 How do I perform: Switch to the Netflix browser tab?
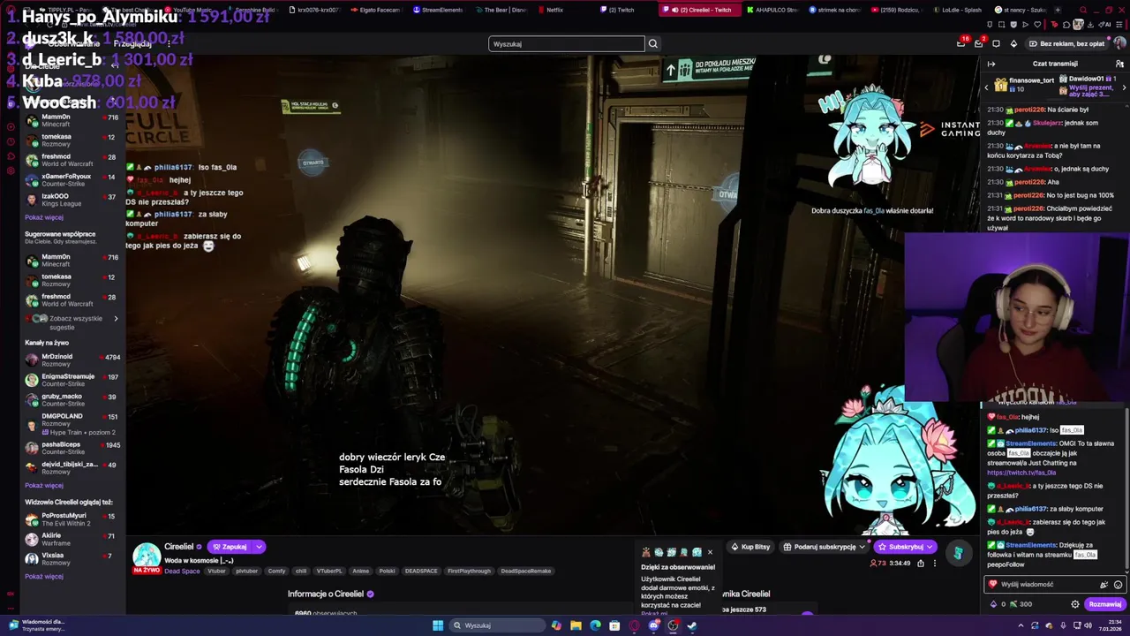pyautogui.click(x=554, y=10)
